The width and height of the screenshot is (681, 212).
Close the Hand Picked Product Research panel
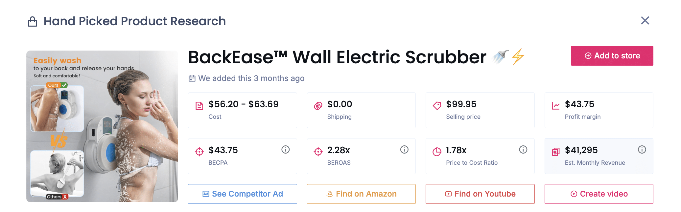tap(645, 21)
